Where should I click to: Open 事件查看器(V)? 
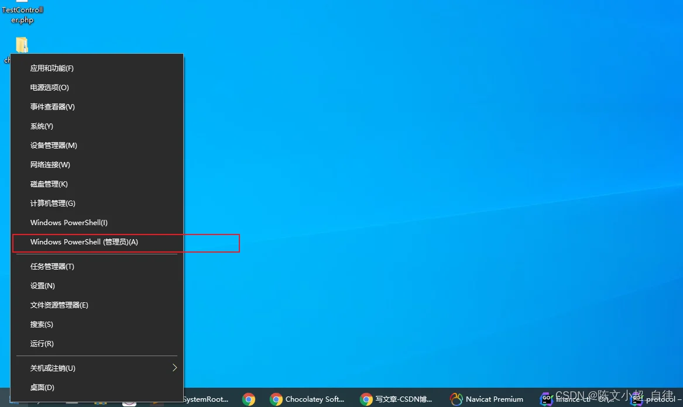[x=97, y=106]
